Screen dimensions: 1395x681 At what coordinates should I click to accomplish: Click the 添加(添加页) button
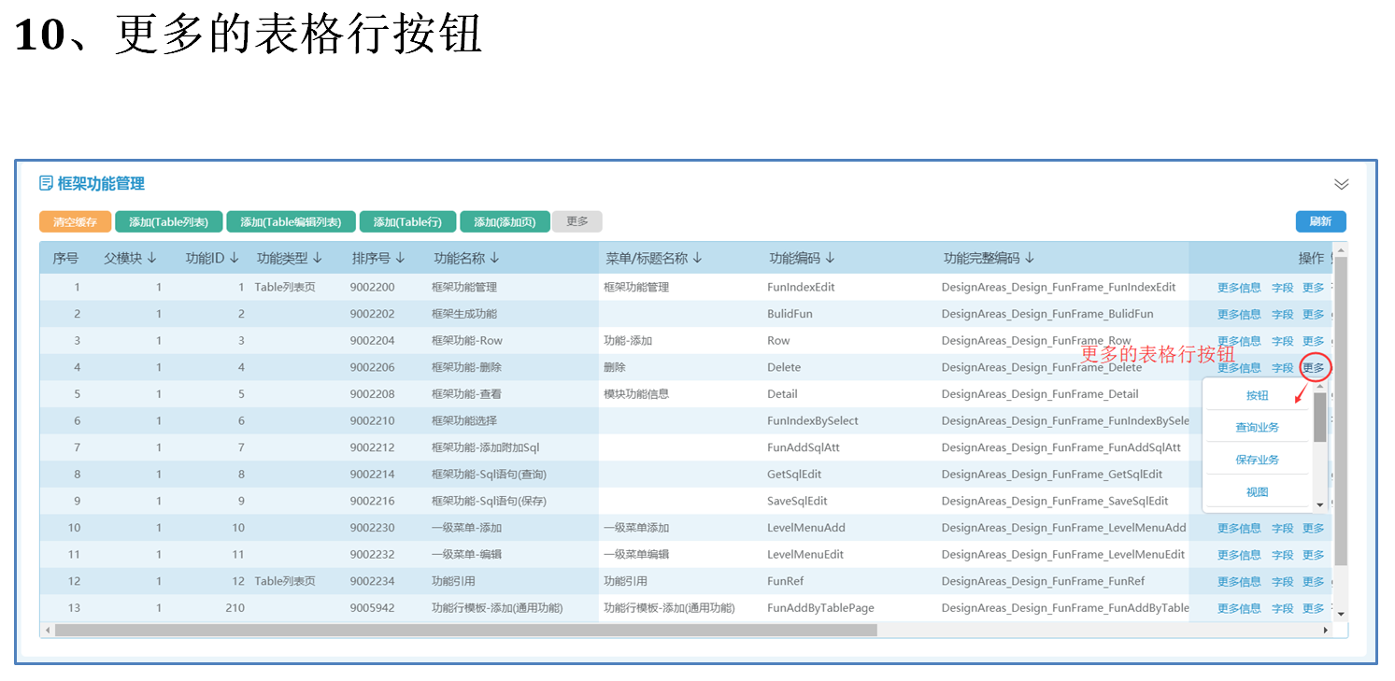click(x=505, y=221)
